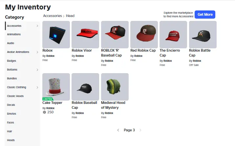The image size is (235, 146).
Task: Expand the Avatar Animations submenu arrow
Action: pyautogui.click(x=37, y=52)
